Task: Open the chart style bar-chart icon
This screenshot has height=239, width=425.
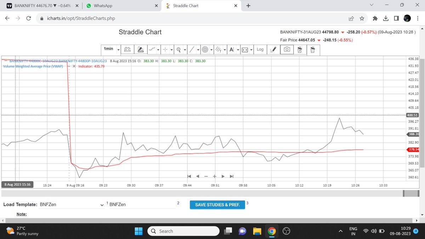Action: tap(127, 50)
